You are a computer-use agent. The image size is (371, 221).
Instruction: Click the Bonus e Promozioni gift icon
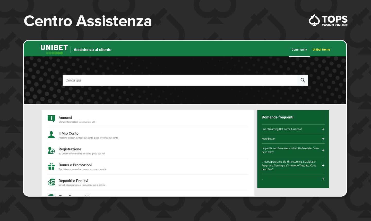pyautogui.click(x=51, y=166)
